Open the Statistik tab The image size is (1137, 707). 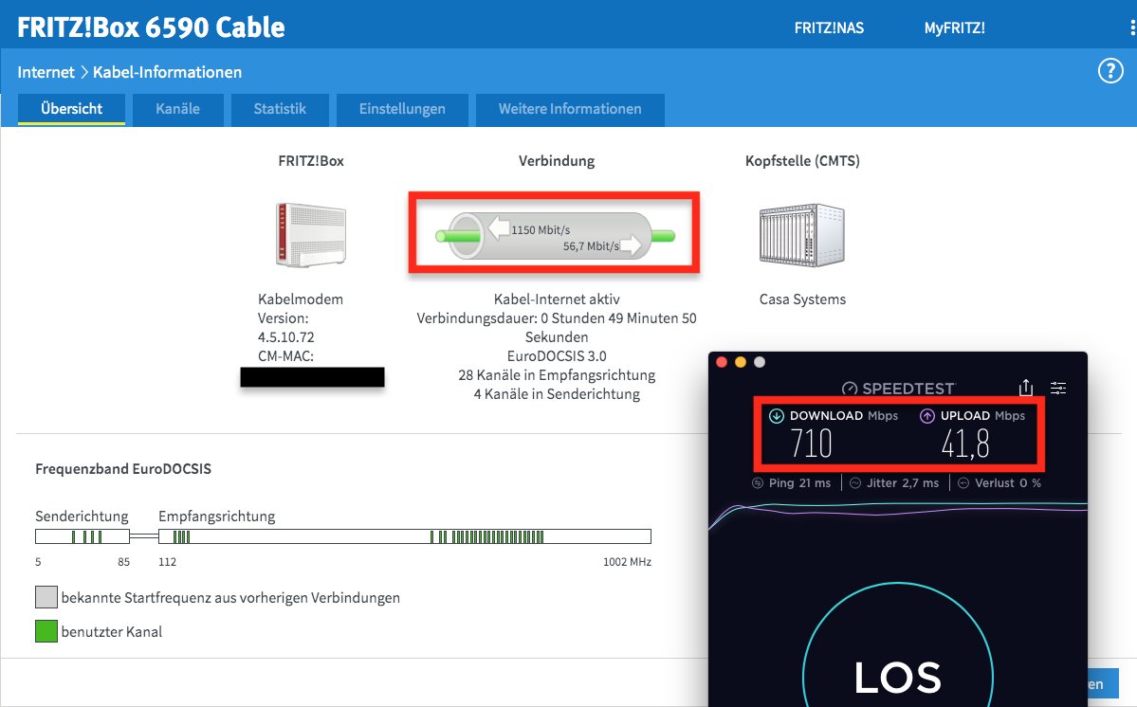tap(280, 109)
